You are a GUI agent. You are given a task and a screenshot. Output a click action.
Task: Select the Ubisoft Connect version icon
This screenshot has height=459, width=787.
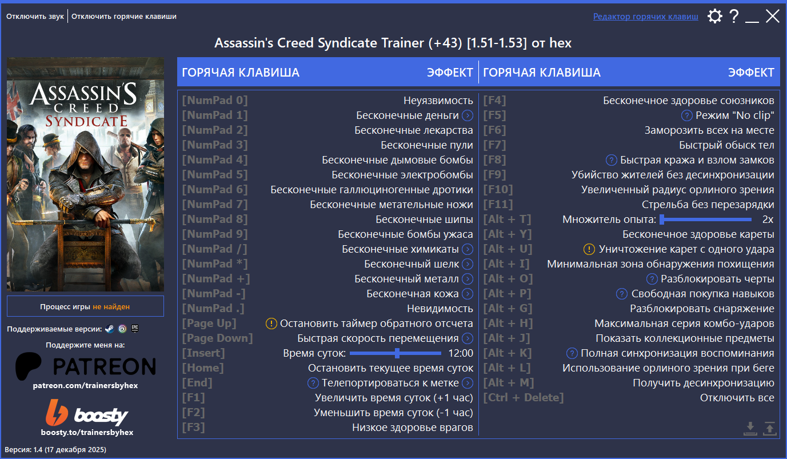point(122,328)
